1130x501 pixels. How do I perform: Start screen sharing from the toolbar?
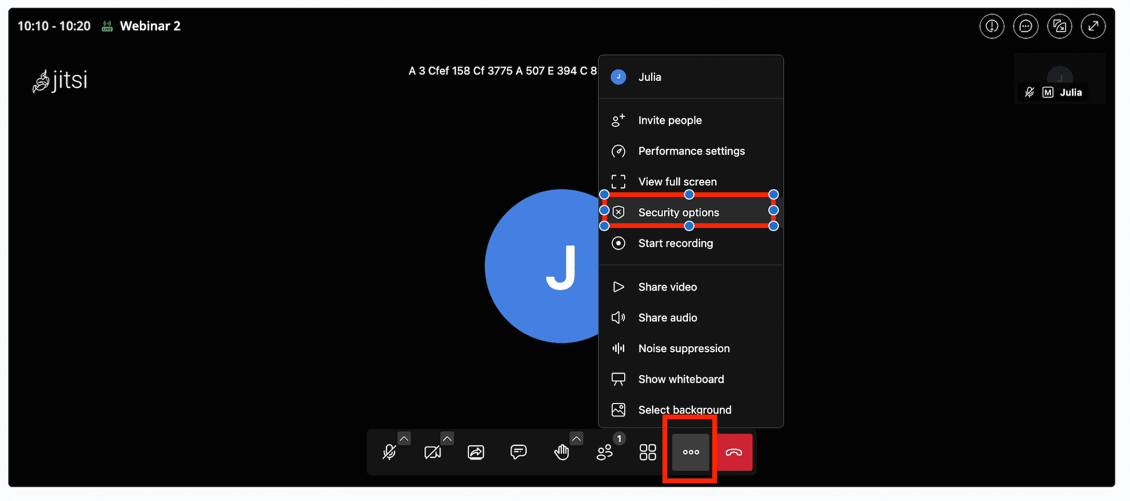[x=475, y=452]
